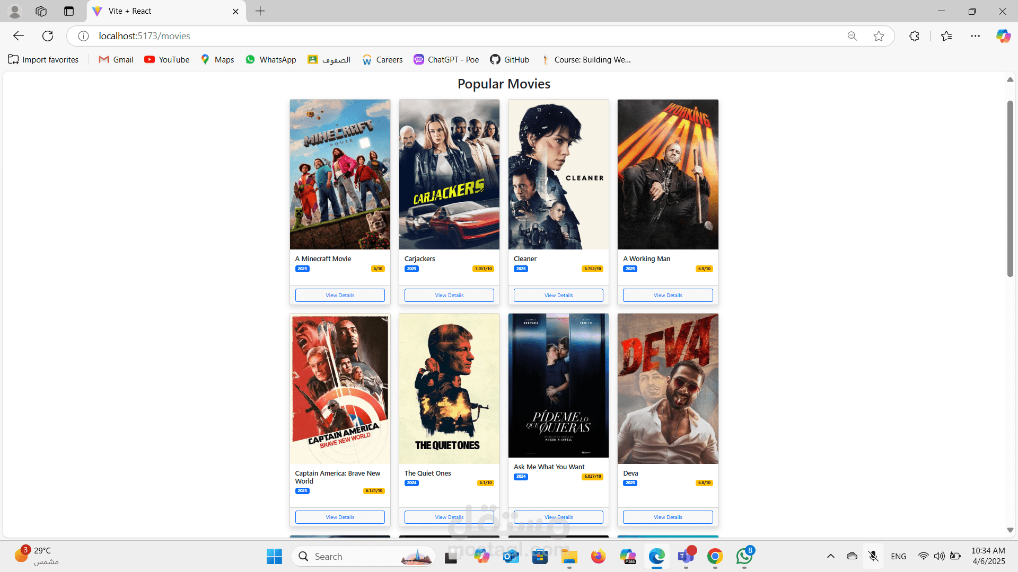The image size is (1018, 572).
Task: Click the Cleaner poster
Action: (x=558, y=174)
